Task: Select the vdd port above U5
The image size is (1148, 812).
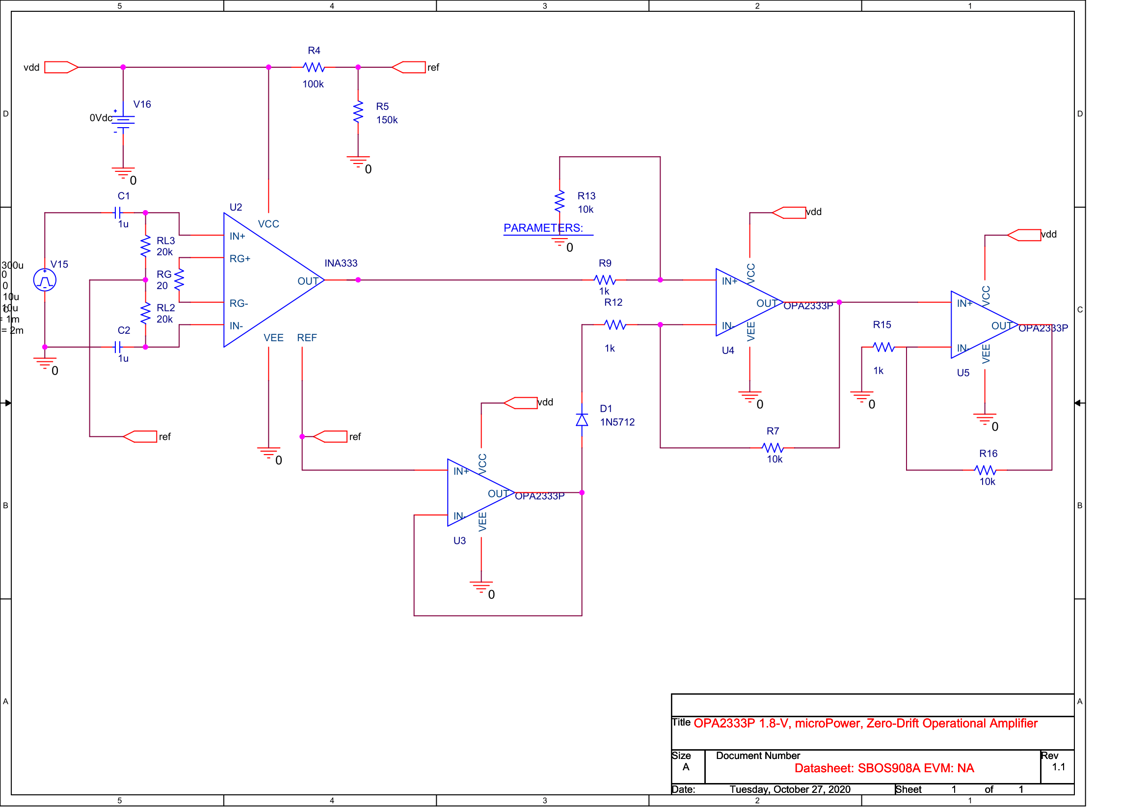Action: (1024, 235)
